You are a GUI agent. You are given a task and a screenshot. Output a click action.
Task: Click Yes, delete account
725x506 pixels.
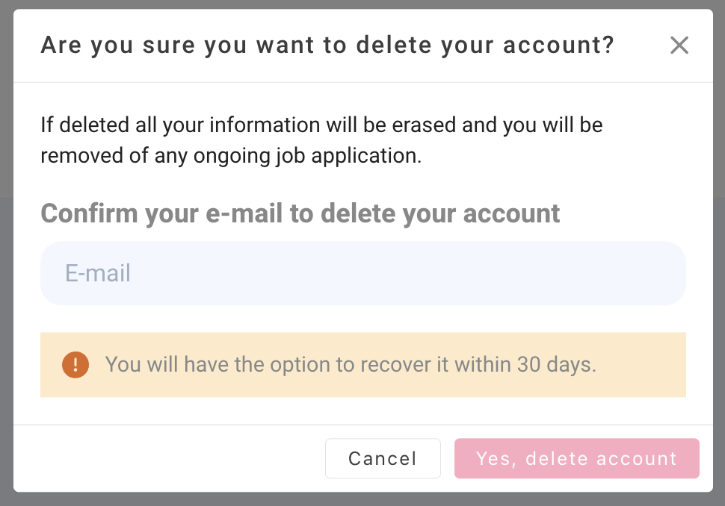(576, 458)
